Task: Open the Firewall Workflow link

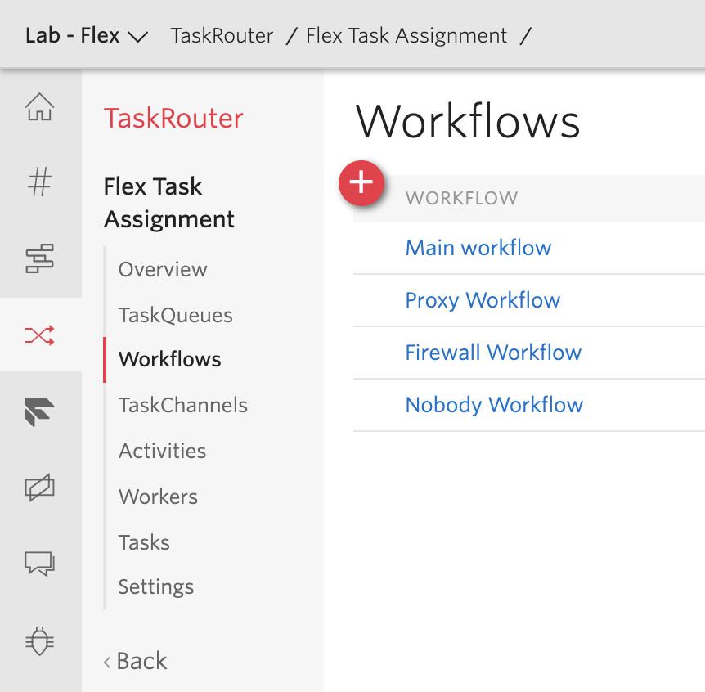Action: coord(493,353)
